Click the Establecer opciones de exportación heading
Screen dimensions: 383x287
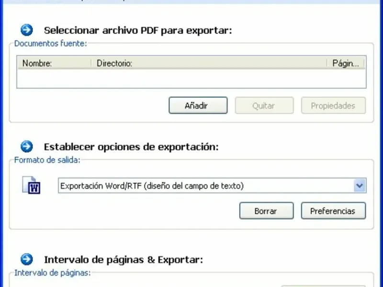pyautogui.click(x=131, y=147)
